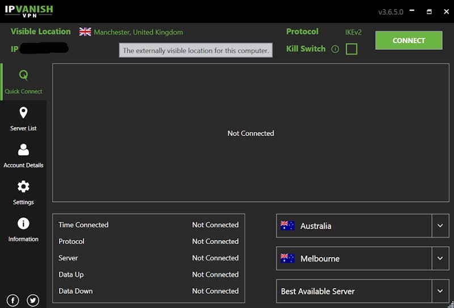This screenshot has height=308, width=454.
Task: Open the Account Details person icon
Action: click(x=23, y=150)
